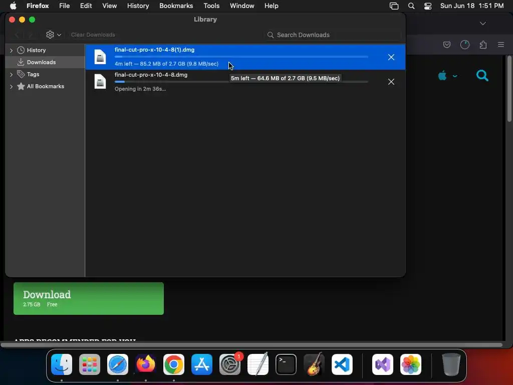Open the Extensions puzzle icon

[483, 45]
